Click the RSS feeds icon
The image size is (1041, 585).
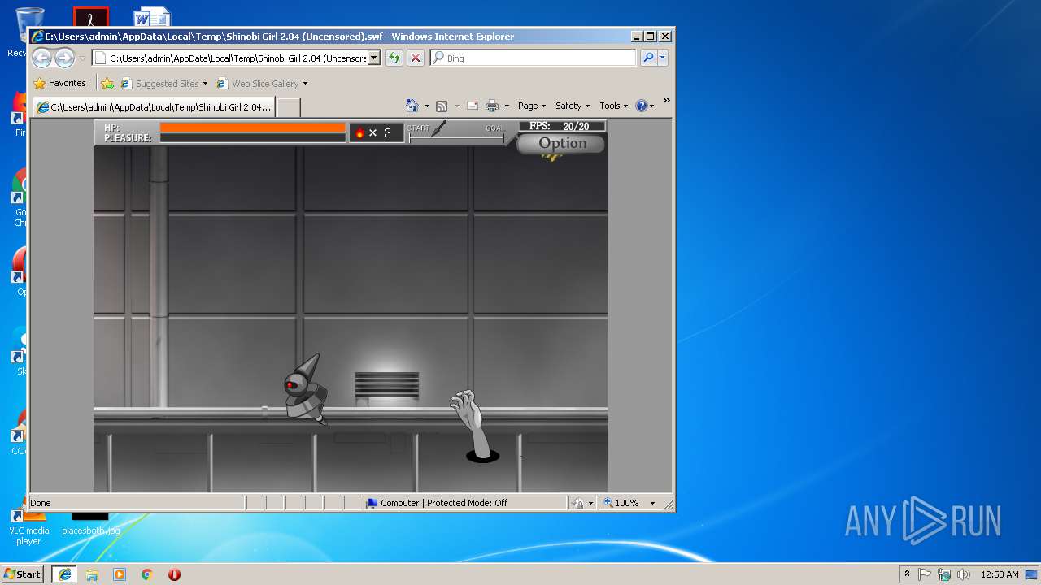(442, 106)
